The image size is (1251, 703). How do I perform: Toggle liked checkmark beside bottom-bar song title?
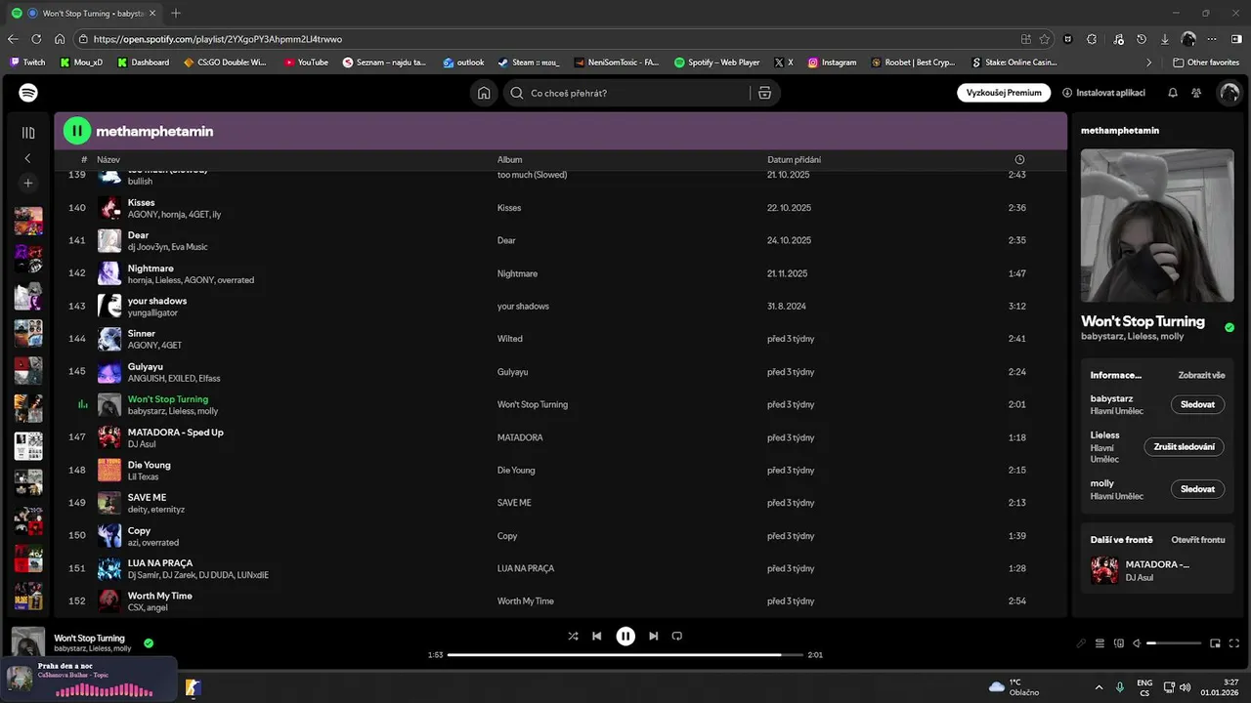[x=149, y=643]
